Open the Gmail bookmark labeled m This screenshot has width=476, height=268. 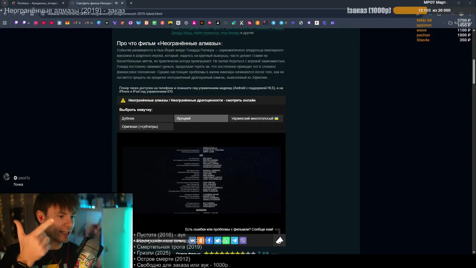point(89,23)
